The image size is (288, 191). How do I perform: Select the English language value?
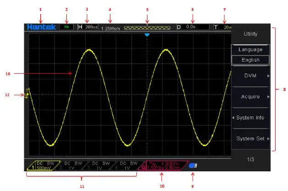250,60
